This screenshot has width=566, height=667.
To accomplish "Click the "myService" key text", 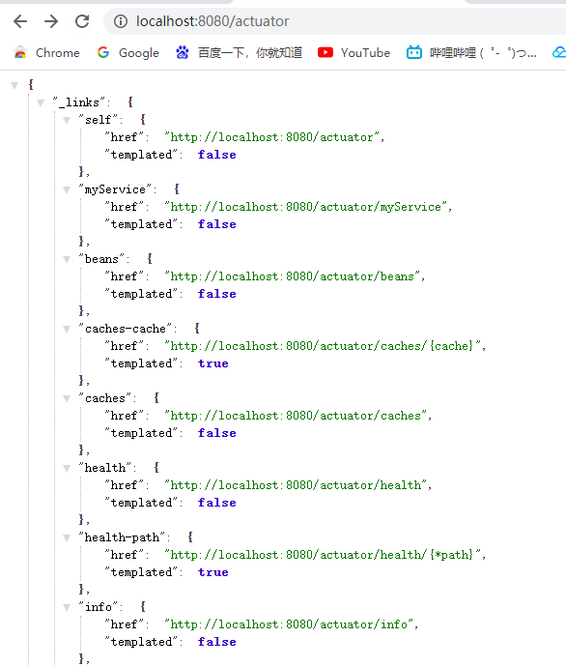I will (x=115, y=189).
